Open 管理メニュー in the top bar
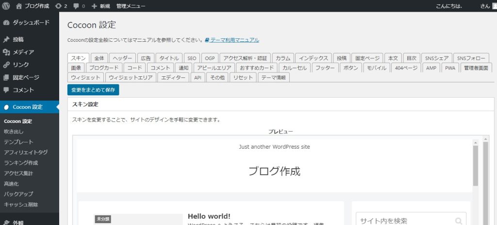Screen dimensions: 497x225 (131, 6)
